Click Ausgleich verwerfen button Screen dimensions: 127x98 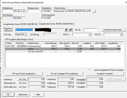pos(105,74)
